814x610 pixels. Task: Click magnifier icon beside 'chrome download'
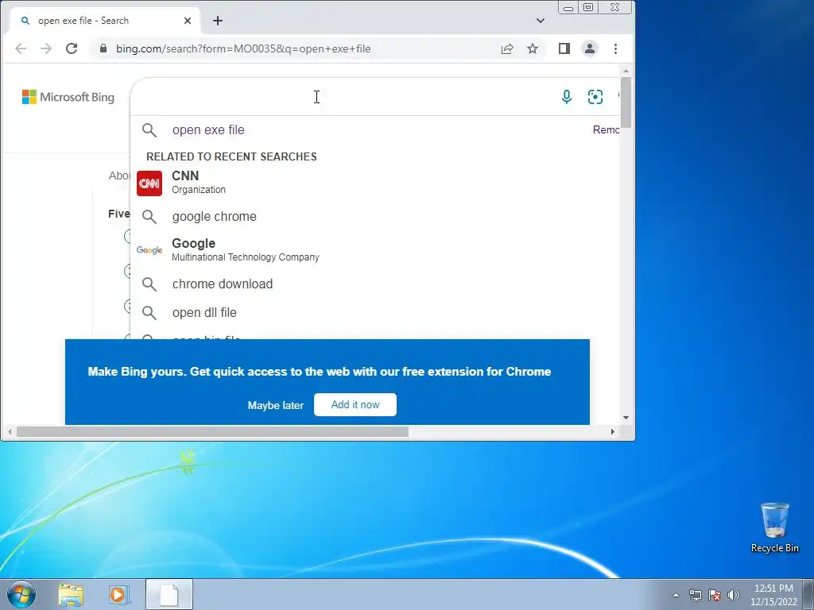tap(149, 284)
